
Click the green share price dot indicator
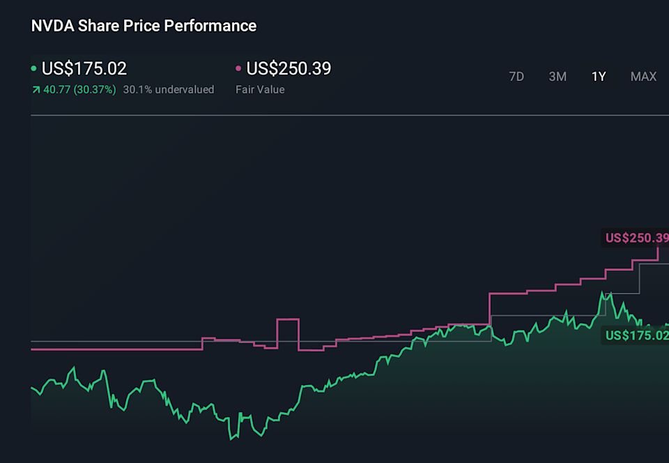pyautogui.click(x=34, y=69)
